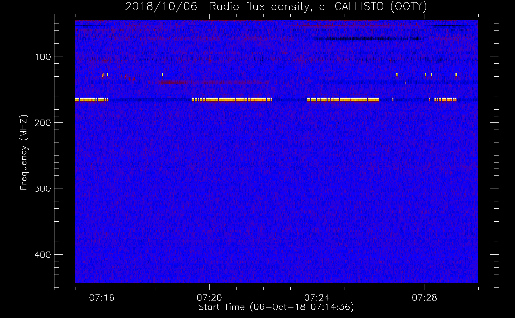Click the bright emission band above the 07:24 tick

pos(343,100)
